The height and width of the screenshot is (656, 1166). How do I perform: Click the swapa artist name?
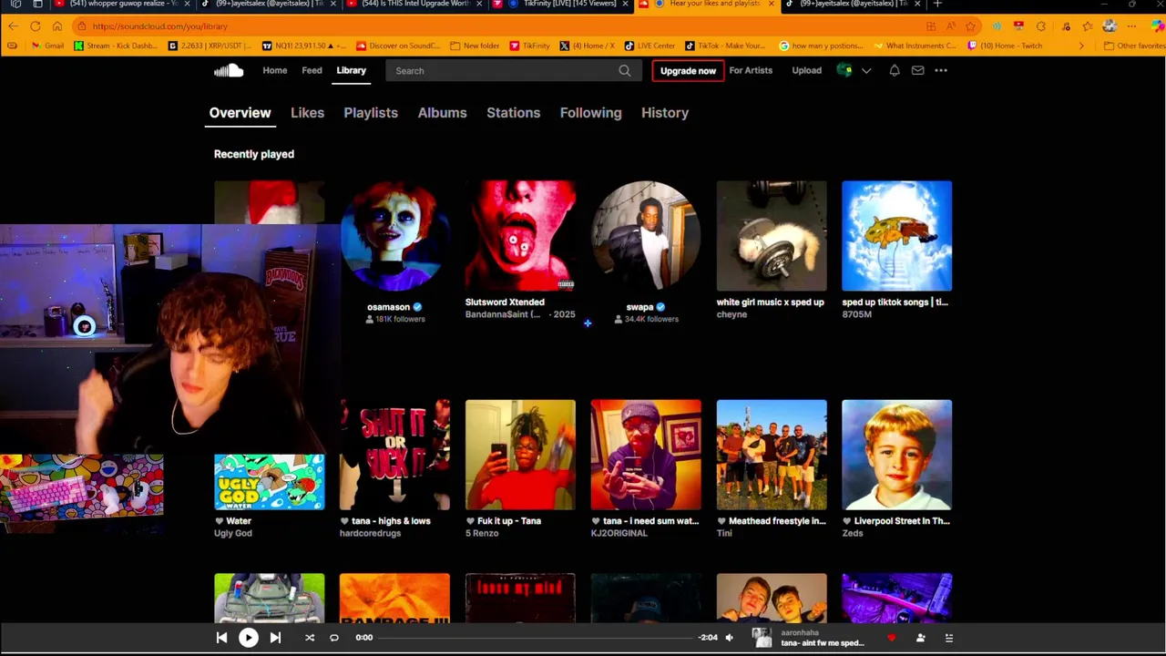pos(639,307)
